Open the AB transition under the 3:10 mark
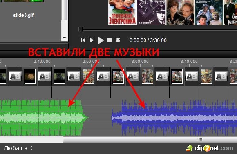Image resolution: width=237 pixels, height=154 pixels. [x=192, y=76]
